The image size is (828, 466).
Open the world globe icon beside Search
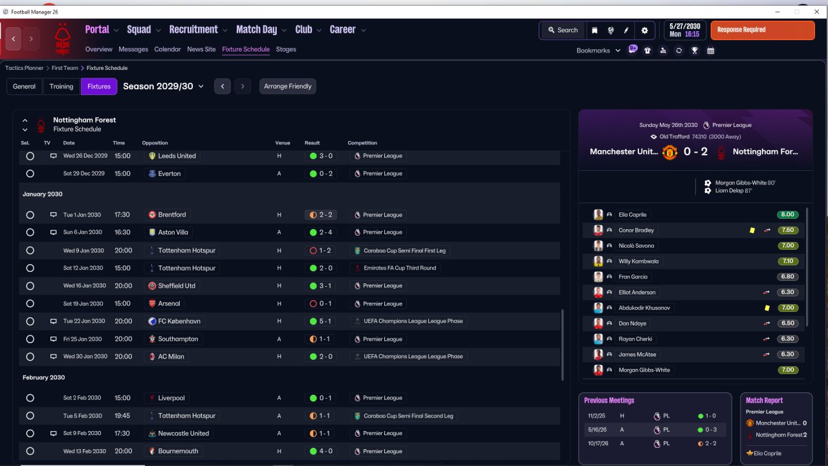(611, 30)
